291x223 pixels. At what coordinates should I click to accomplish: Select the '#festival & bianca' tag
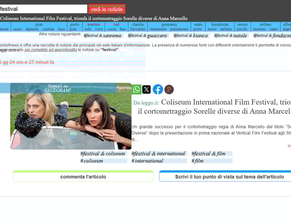point(191,36)
